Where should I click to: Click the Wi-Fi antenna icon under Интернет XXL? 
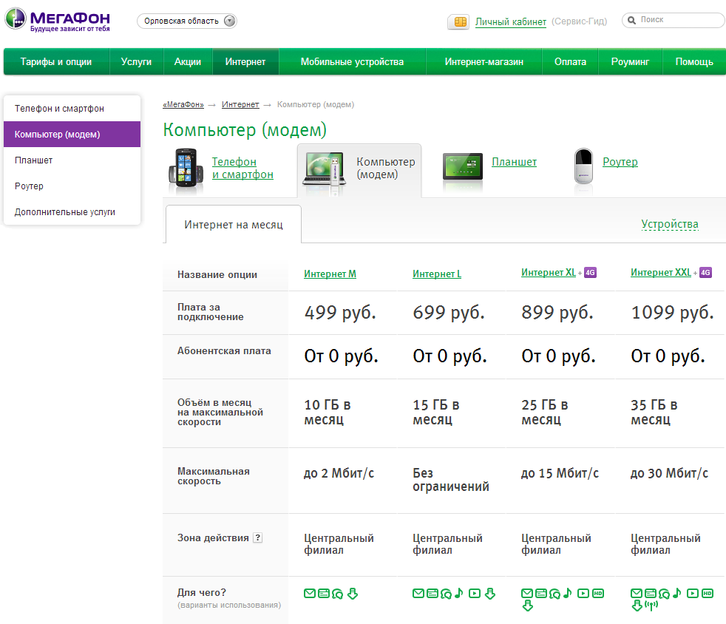pyautogui.click(x=651, y=606)
